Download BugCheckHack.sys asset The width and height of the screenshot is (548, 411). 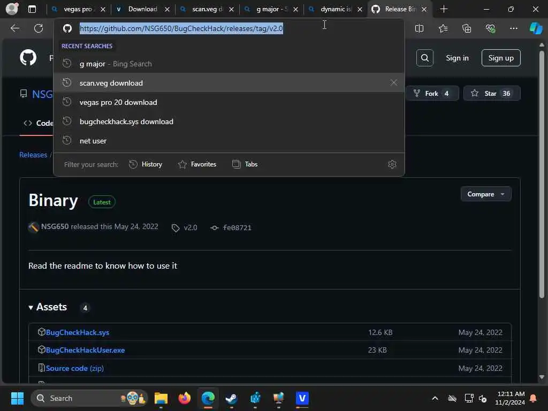(x=77, y=332)
